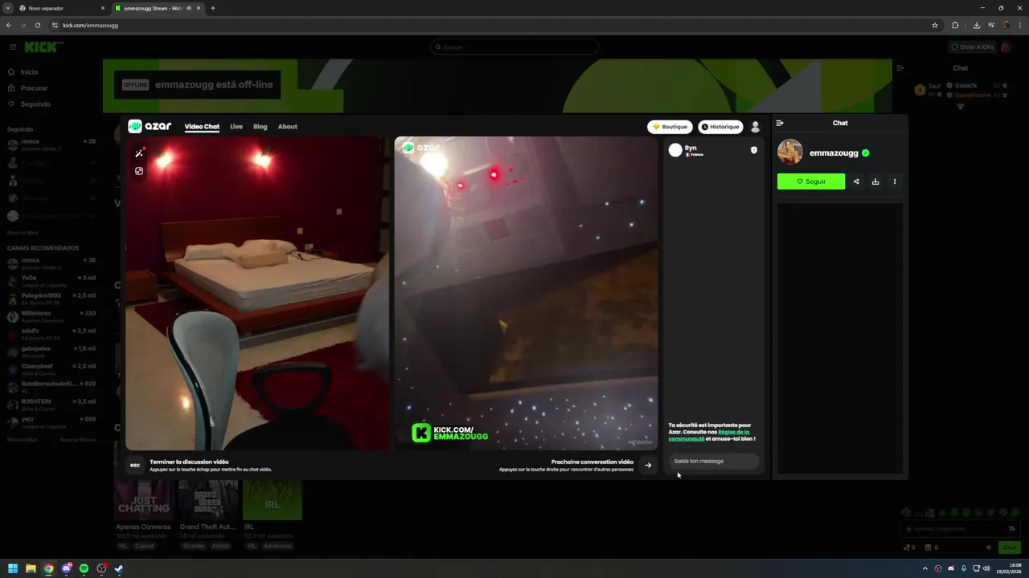The width and height of the screenshot is (1029, 578).
Task: Open the Windows Start menu
Action: [13, 568]
